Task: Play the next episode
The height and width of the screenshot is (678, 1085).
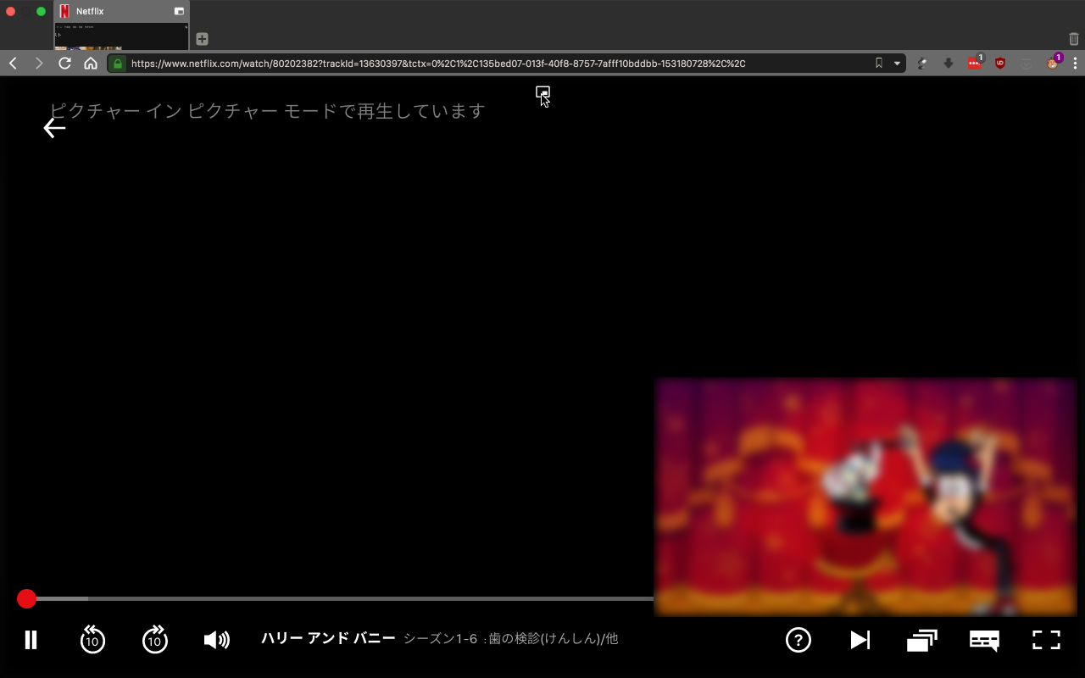Action: (x=860, y=640)
